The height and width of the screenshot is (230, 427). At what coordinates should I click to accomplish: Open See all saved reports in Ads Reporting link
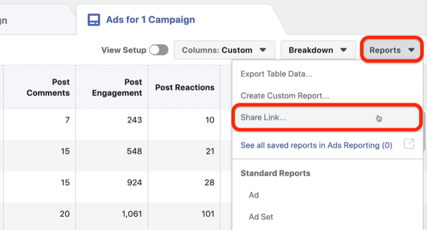point(316,145)
